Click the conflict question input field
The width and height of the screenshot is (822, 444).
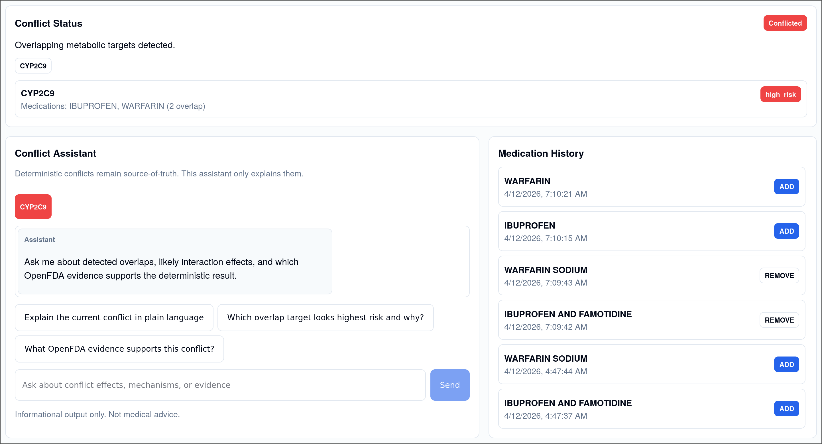[x=220, y=385]
